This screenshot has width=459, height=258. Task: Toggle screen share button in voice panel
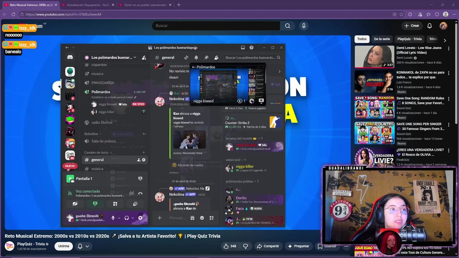[95, 204]
